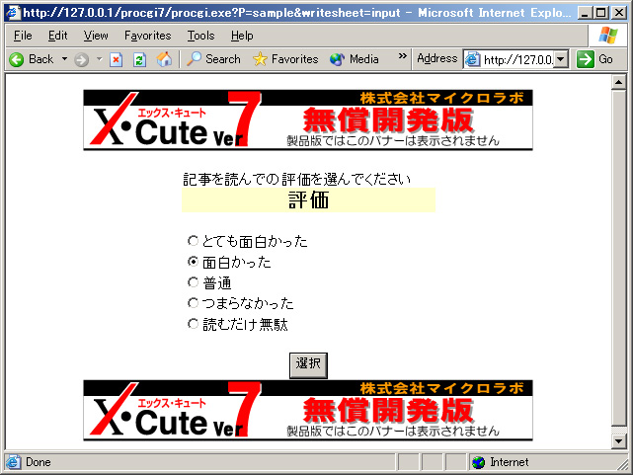Select the 普通 radio button
Screen dimensions: 633x475
click(193, 282)
